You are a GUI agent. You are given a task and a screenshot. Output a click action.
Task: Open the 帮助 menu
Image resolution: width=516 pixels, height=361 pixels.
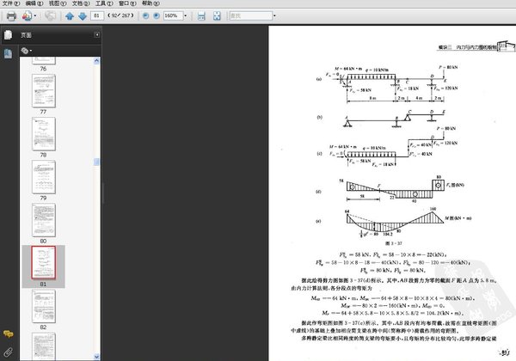click(150, 3)
